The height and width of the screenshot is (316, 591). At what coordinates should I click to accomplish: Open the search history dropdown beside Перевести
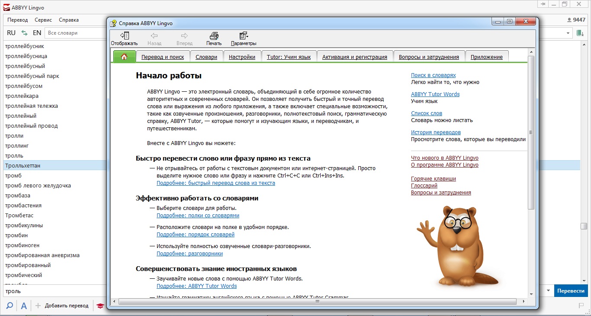click(x=548, y=291)
